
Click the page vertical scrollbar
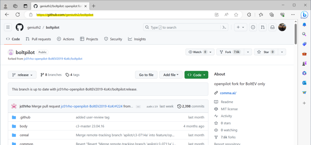click(296, 34)
